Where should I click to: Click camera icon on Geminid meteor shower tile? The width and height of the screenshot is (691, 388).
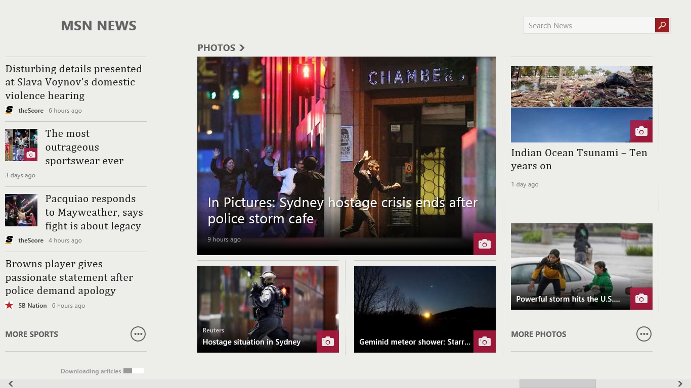pos(485,342)
